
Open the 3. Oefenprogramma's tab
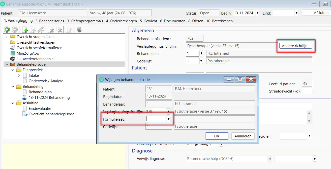coord(85,21)
